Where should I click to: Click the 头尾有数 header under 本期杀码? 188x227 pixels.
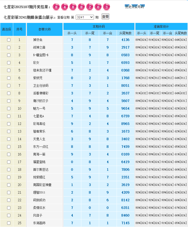126,33
